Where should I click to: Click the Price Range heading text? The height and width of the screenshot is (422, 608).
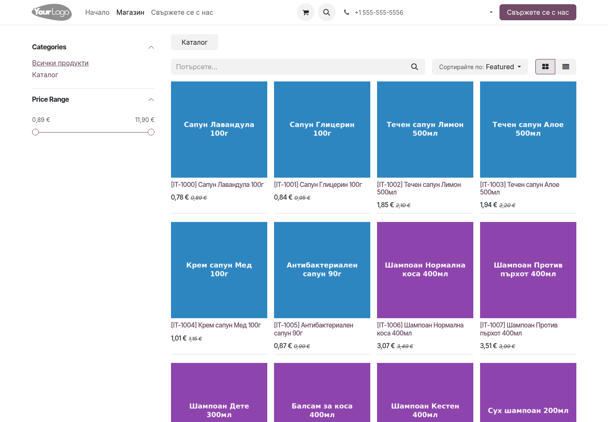click(50, 99)
